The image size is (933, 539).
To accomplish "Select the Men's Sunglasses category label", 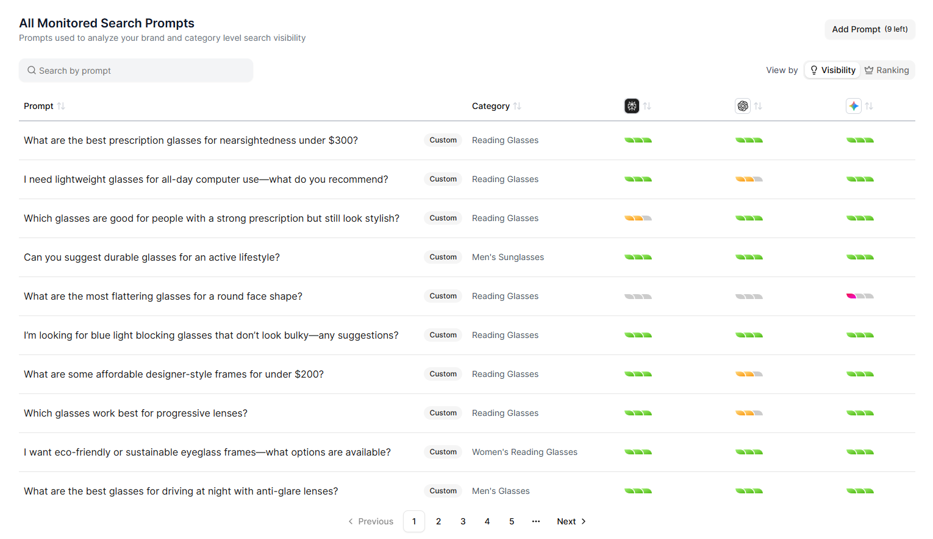I will pyautogui.click(x=507, y=257).
